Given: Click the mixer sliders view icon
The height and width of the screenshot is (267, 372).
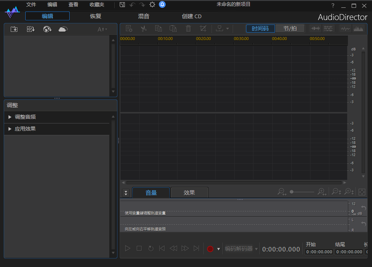Looking at the screenshot, I should pos(328,29).
